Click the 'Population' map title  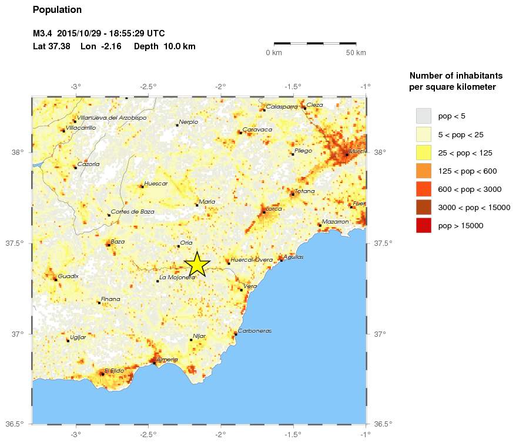click(x=57, y=10)
